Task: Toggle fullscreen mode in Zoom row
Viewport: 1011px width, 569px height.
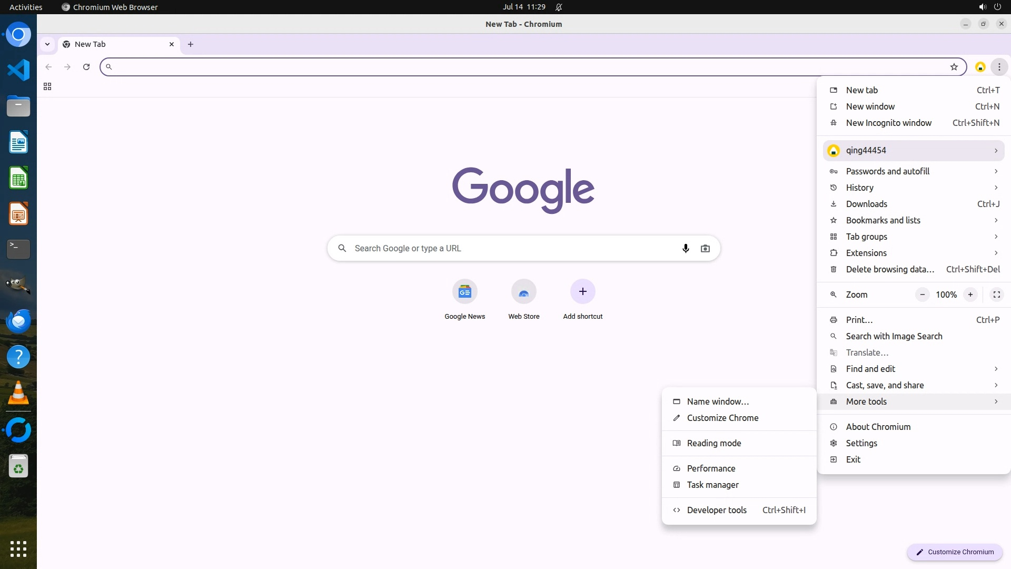Action: pyautogui.click(x=996, y=295)
